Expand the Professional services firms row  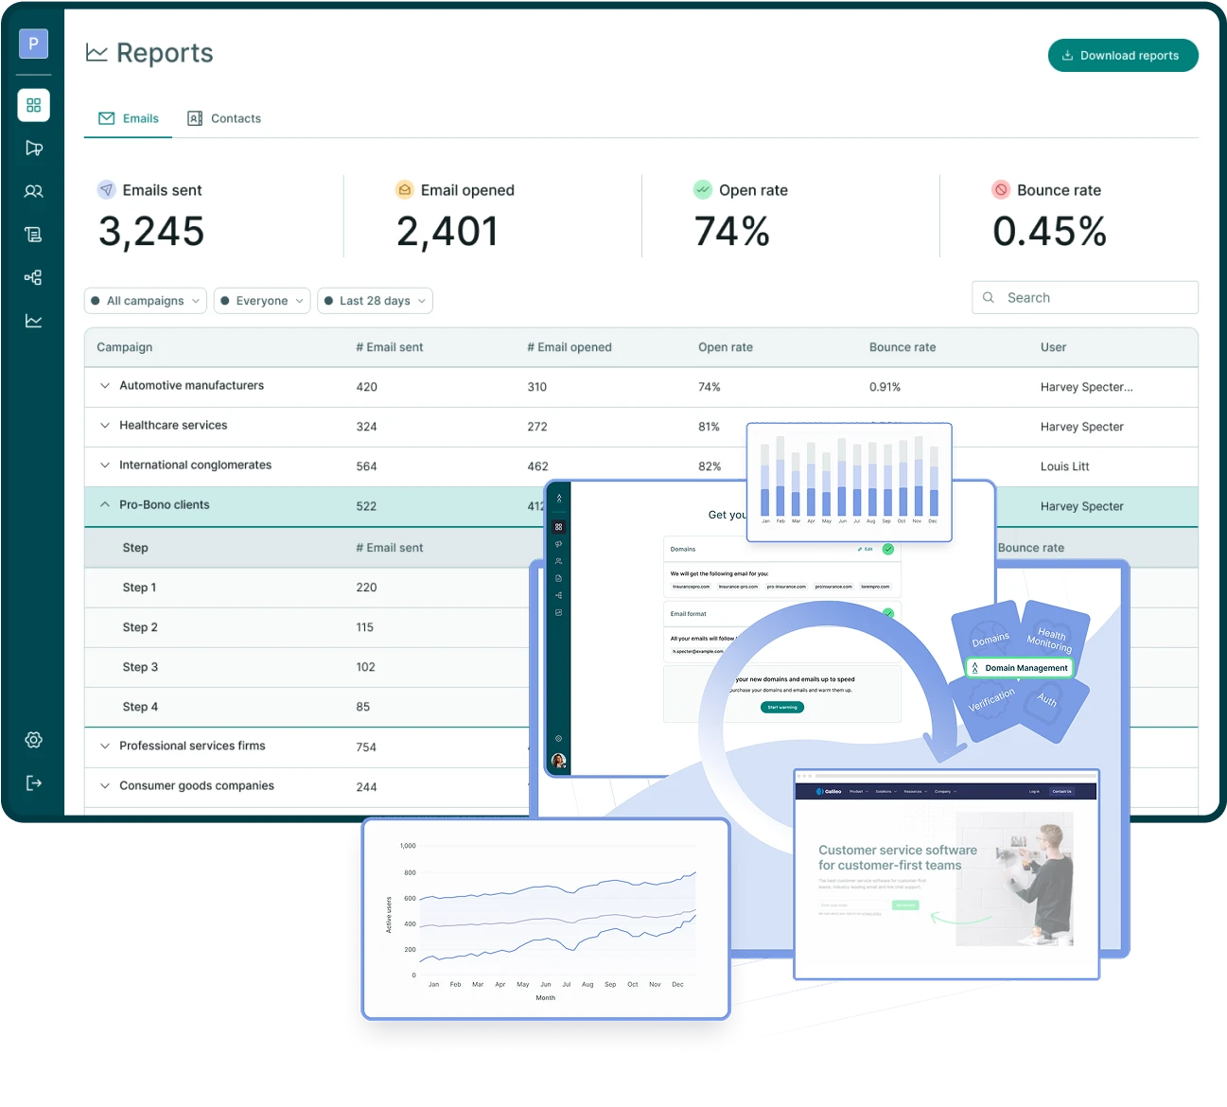105,747
